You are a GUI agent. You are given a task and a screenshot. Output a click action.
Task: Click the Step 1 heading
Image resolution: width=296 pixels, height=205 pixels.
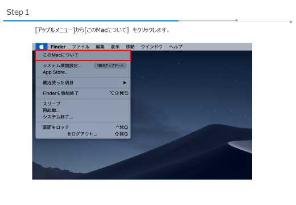pos(18,12)
